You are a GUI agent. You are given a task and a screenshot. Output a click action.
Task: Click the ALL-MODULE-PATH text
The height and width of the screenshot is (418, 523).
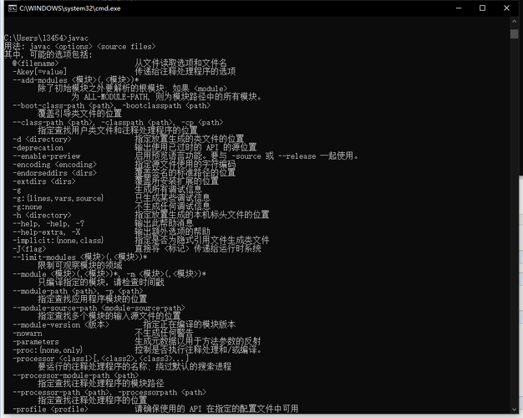(116, 97)
